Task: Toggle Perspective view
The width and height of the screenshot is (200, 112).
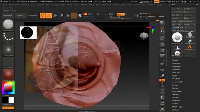Action: [162, 56]
